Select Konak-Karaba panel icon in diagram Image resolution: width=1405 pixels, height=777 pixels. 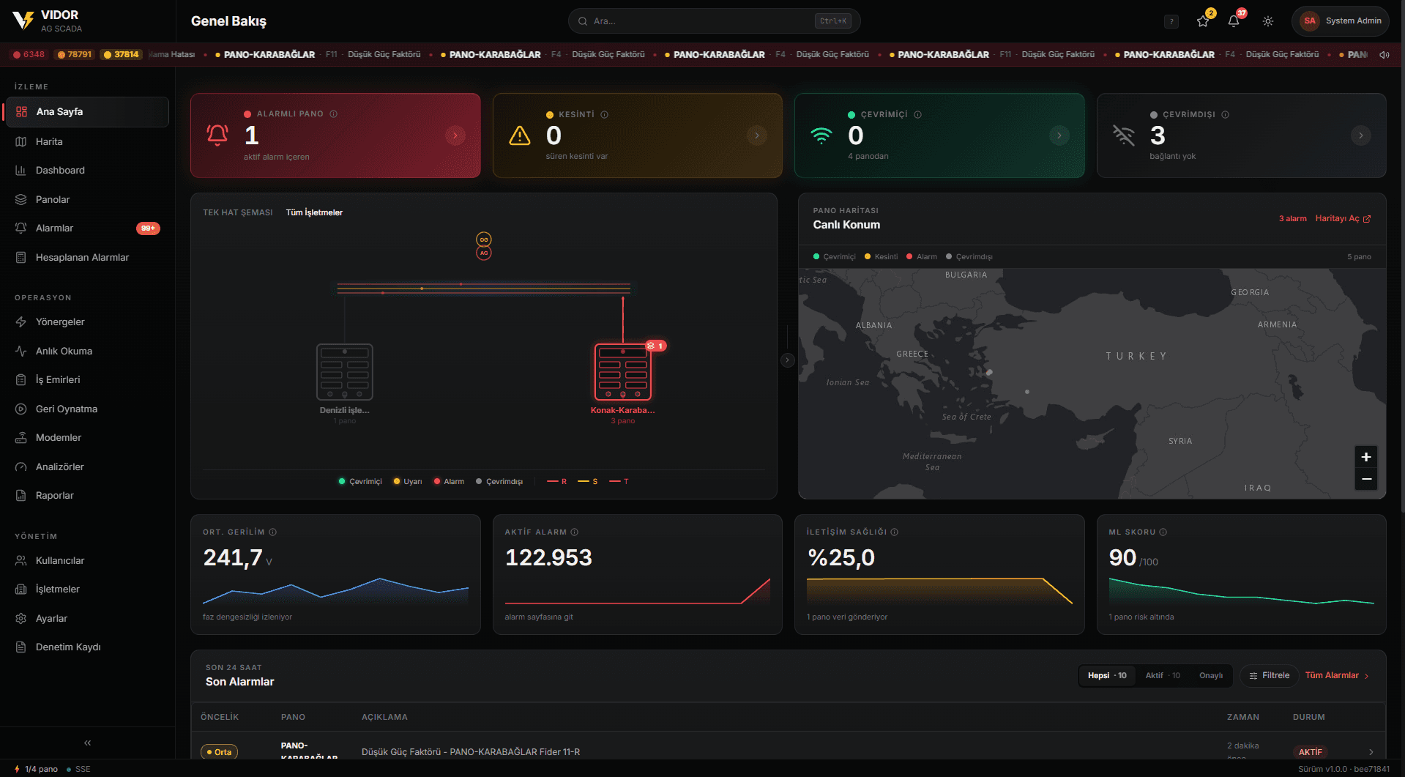pyautogui.click(x=623, y=372)
